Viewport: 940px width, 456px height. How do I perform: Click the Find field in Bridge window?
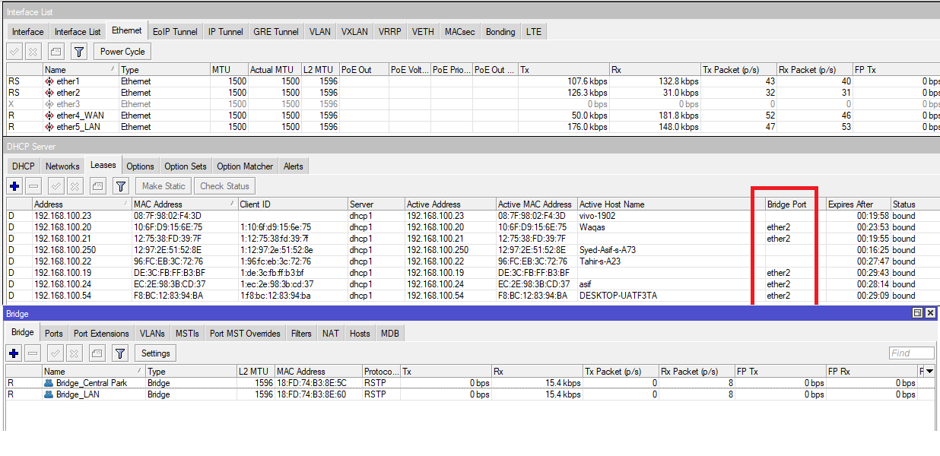(912, 353)
